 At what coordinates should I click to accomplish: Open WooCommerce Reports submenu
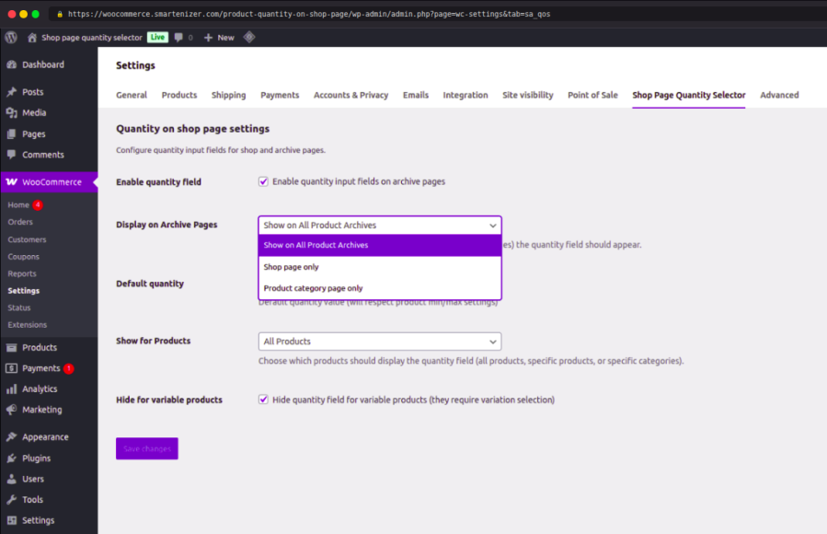22,273
